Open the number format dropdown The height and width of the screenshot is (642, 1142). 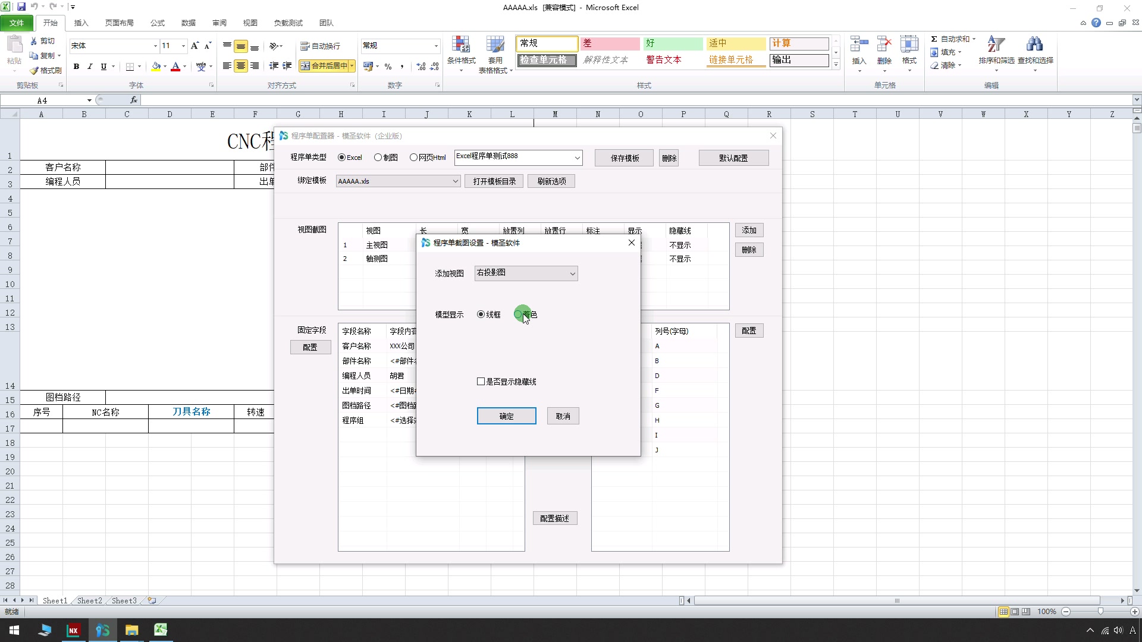436,46
